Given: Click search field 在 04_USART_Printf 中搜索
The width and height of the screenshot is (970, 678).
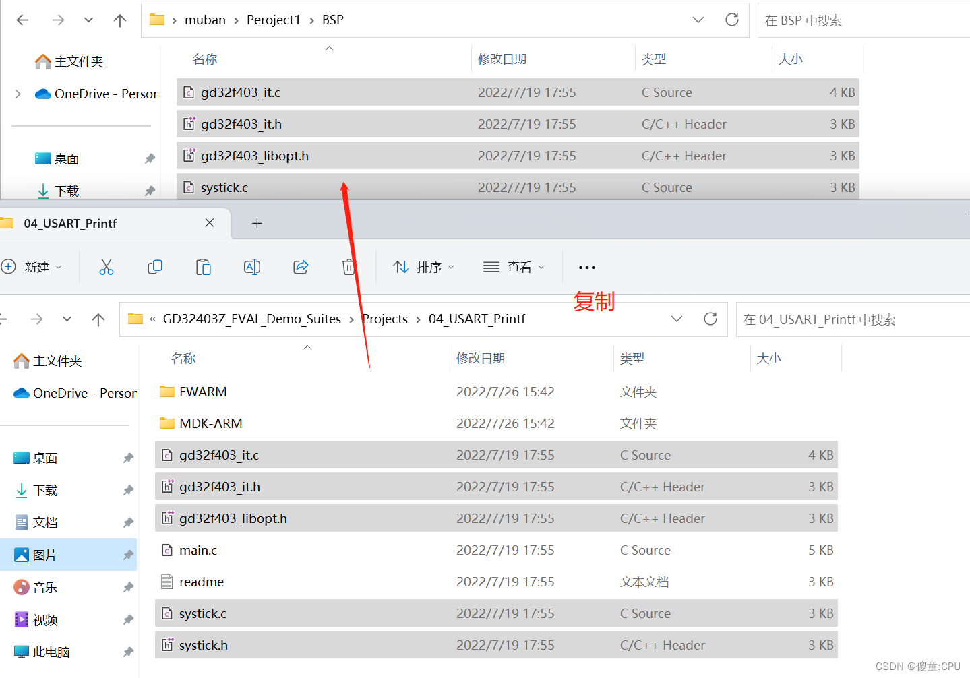Looking at the screenshot, I should point(853,319).
